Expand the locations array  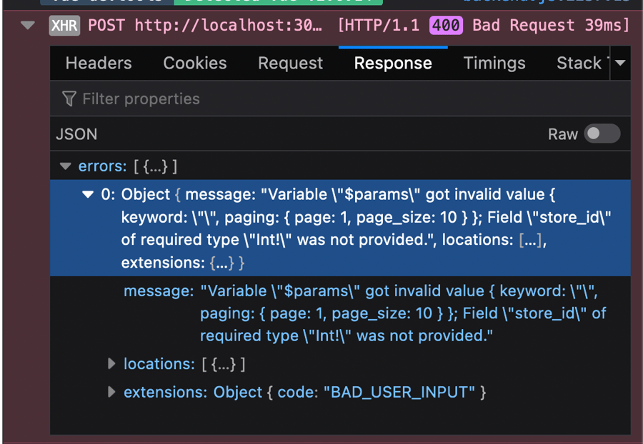point(111,364)
